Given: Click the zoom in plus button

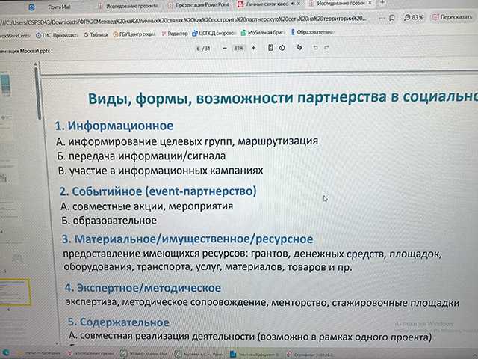Looking at the screenshot, I should 253,47.
